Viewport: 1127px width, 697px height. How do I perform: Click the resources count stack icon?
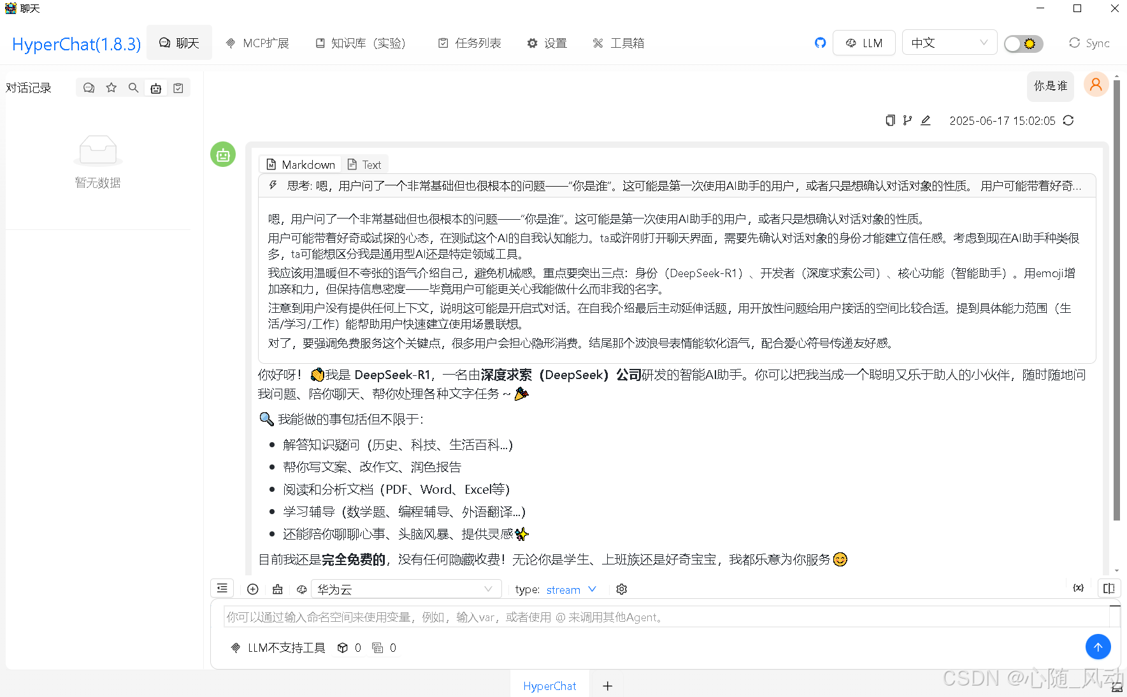click(x=378, y=648)
